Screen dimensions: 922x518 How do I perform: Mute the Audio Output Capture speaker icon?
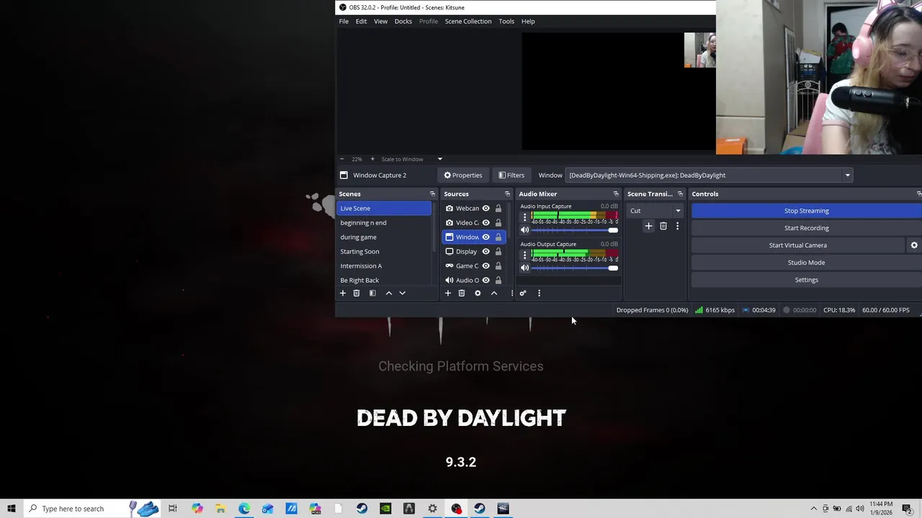click(x=524, y=268)
